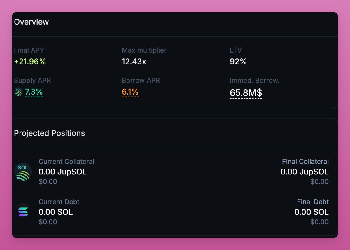
Task: Select the Final Collateral 0.00 JupSOL amount
Action: pyautogui.click(x=304, y=172)
